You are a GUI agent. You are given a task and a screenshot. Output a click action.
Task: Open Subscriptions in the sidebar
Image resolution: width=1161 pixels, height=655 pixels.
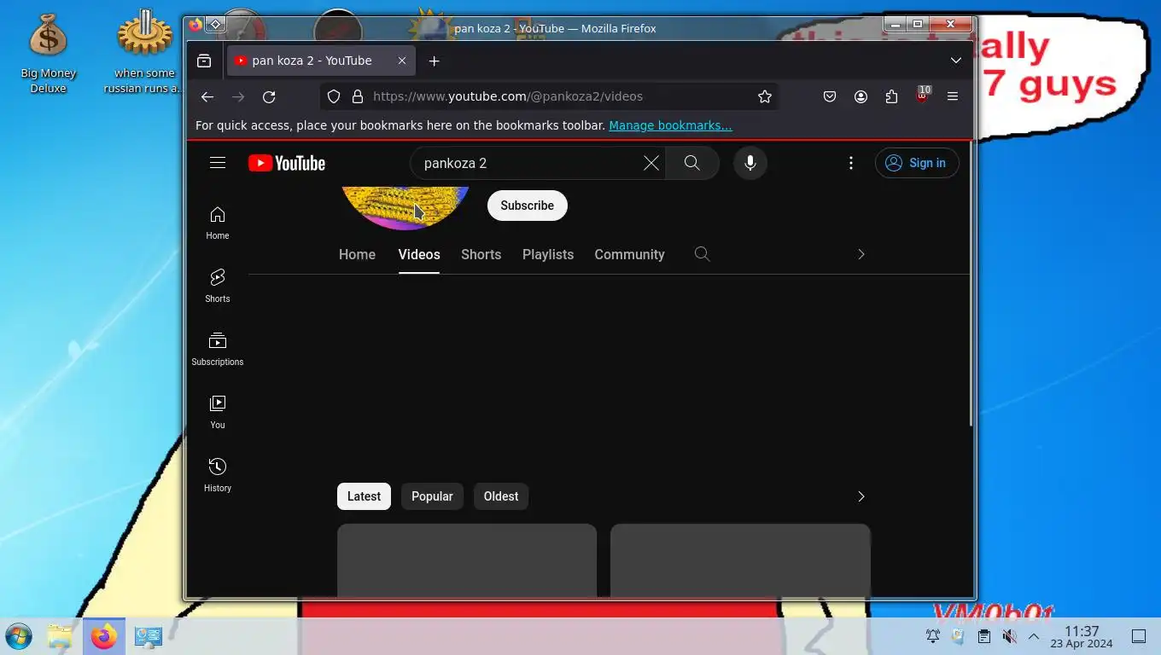218,349
